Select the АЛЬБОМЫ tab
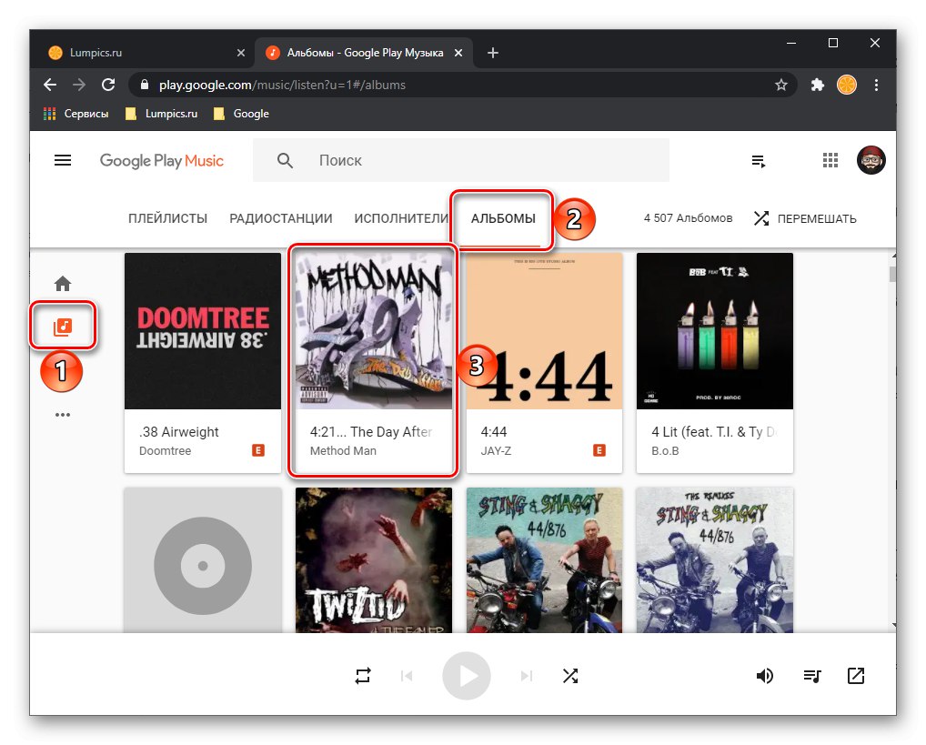Viewport: 926px width, 745px height. pos(502,218)
